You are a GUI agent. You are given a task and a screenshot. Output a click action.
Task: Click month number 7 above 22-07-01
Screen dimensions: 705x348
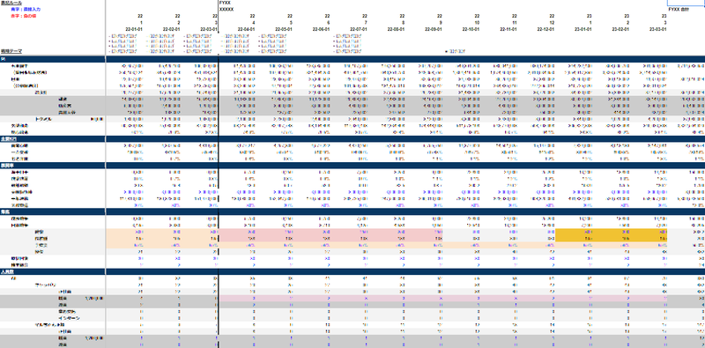[x=365, y=23]
